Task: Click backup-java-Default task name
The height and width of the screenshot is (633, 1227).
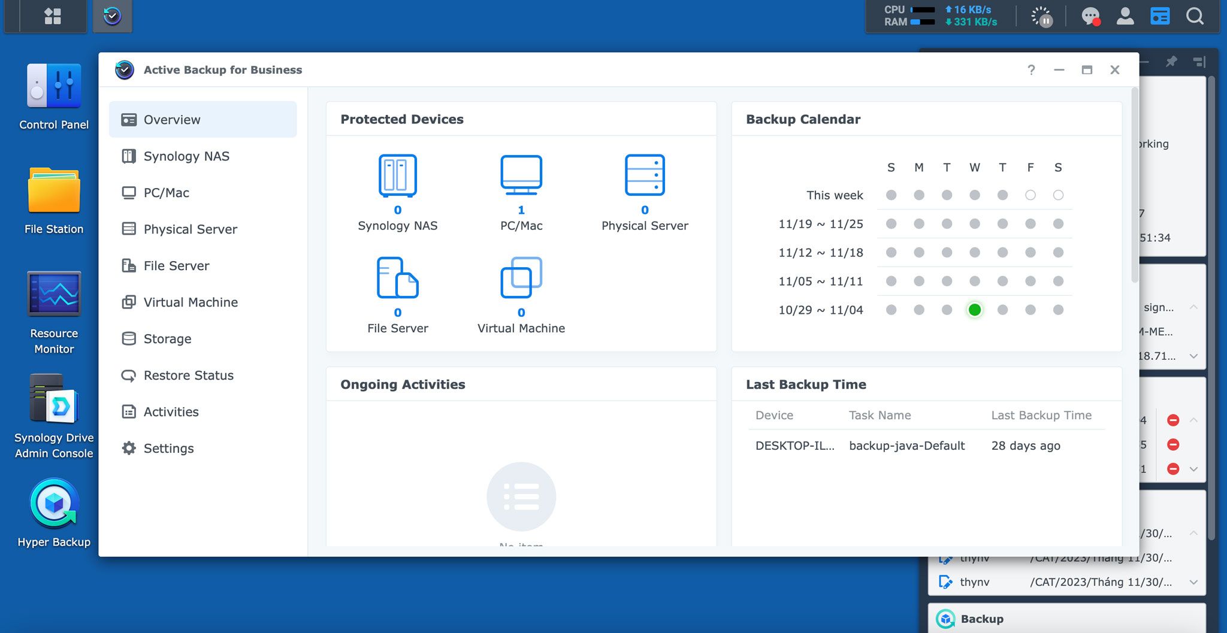Action: pos(907,446)
